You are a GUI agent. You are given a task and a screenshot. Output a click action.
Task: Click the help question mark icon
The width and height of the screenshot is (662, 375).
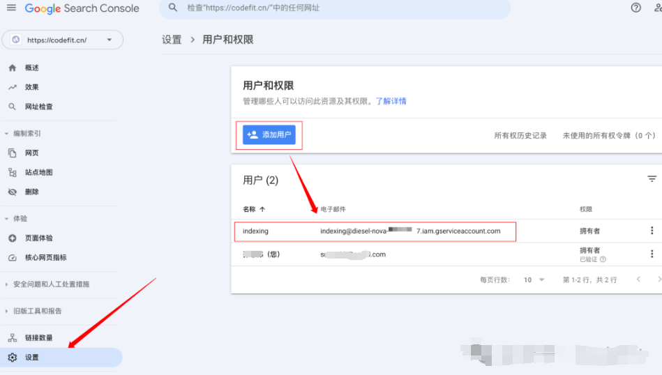click(635, 8)
